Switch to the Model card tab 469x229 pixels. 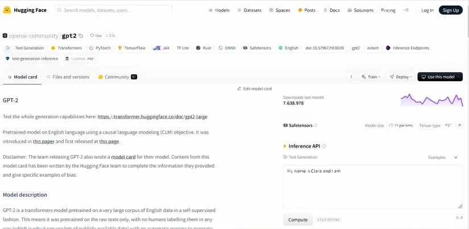tap(22, 77)
